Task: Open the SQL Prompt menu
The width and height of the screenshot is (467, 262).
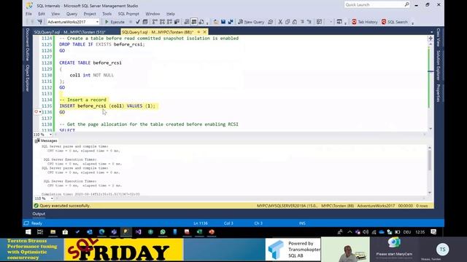Action: [x=128, y=14]
